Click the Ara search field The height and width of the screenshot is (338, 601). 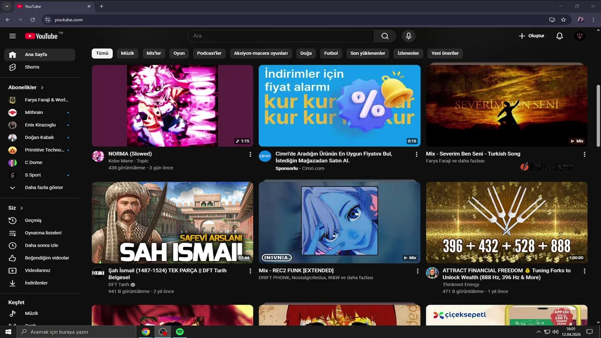pyautogui.click(x=281, y=36)
